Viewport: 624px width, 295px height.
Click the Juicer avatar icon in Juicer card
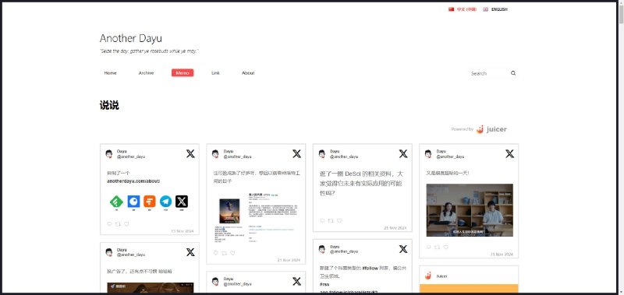[x=428, y=276]
